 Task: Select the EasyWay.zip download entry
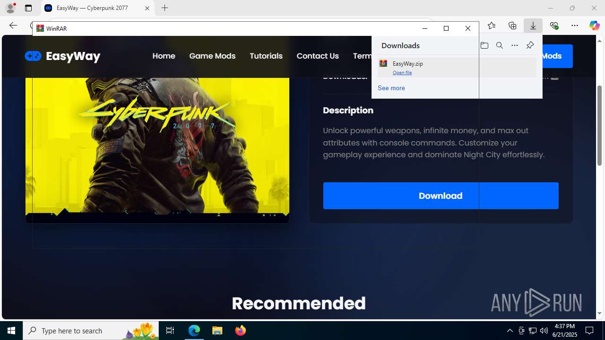click(x=457, y=68)
